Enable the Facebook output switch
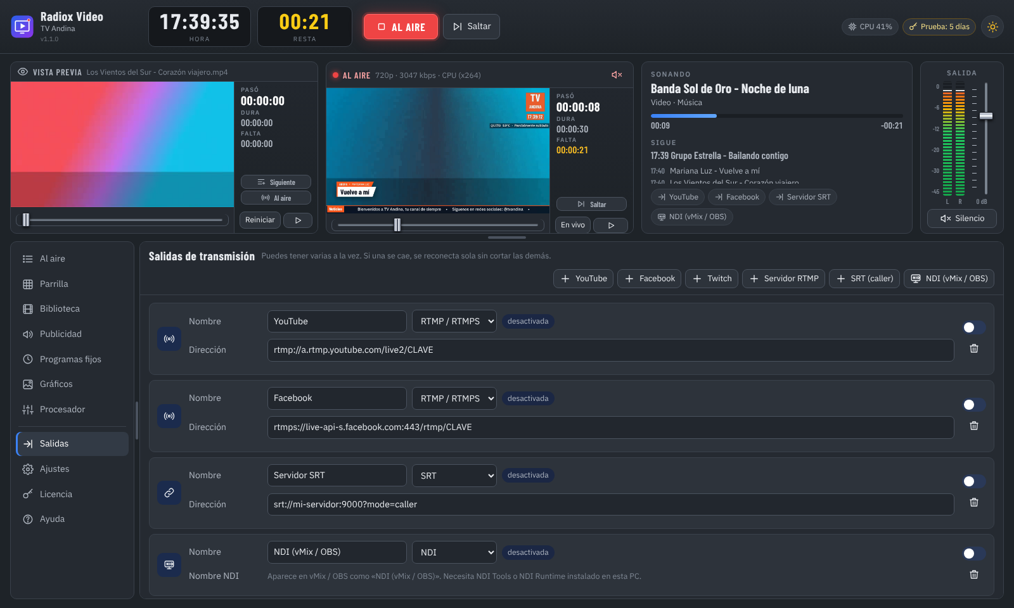Screen dimensions: 1014x608 974,405
